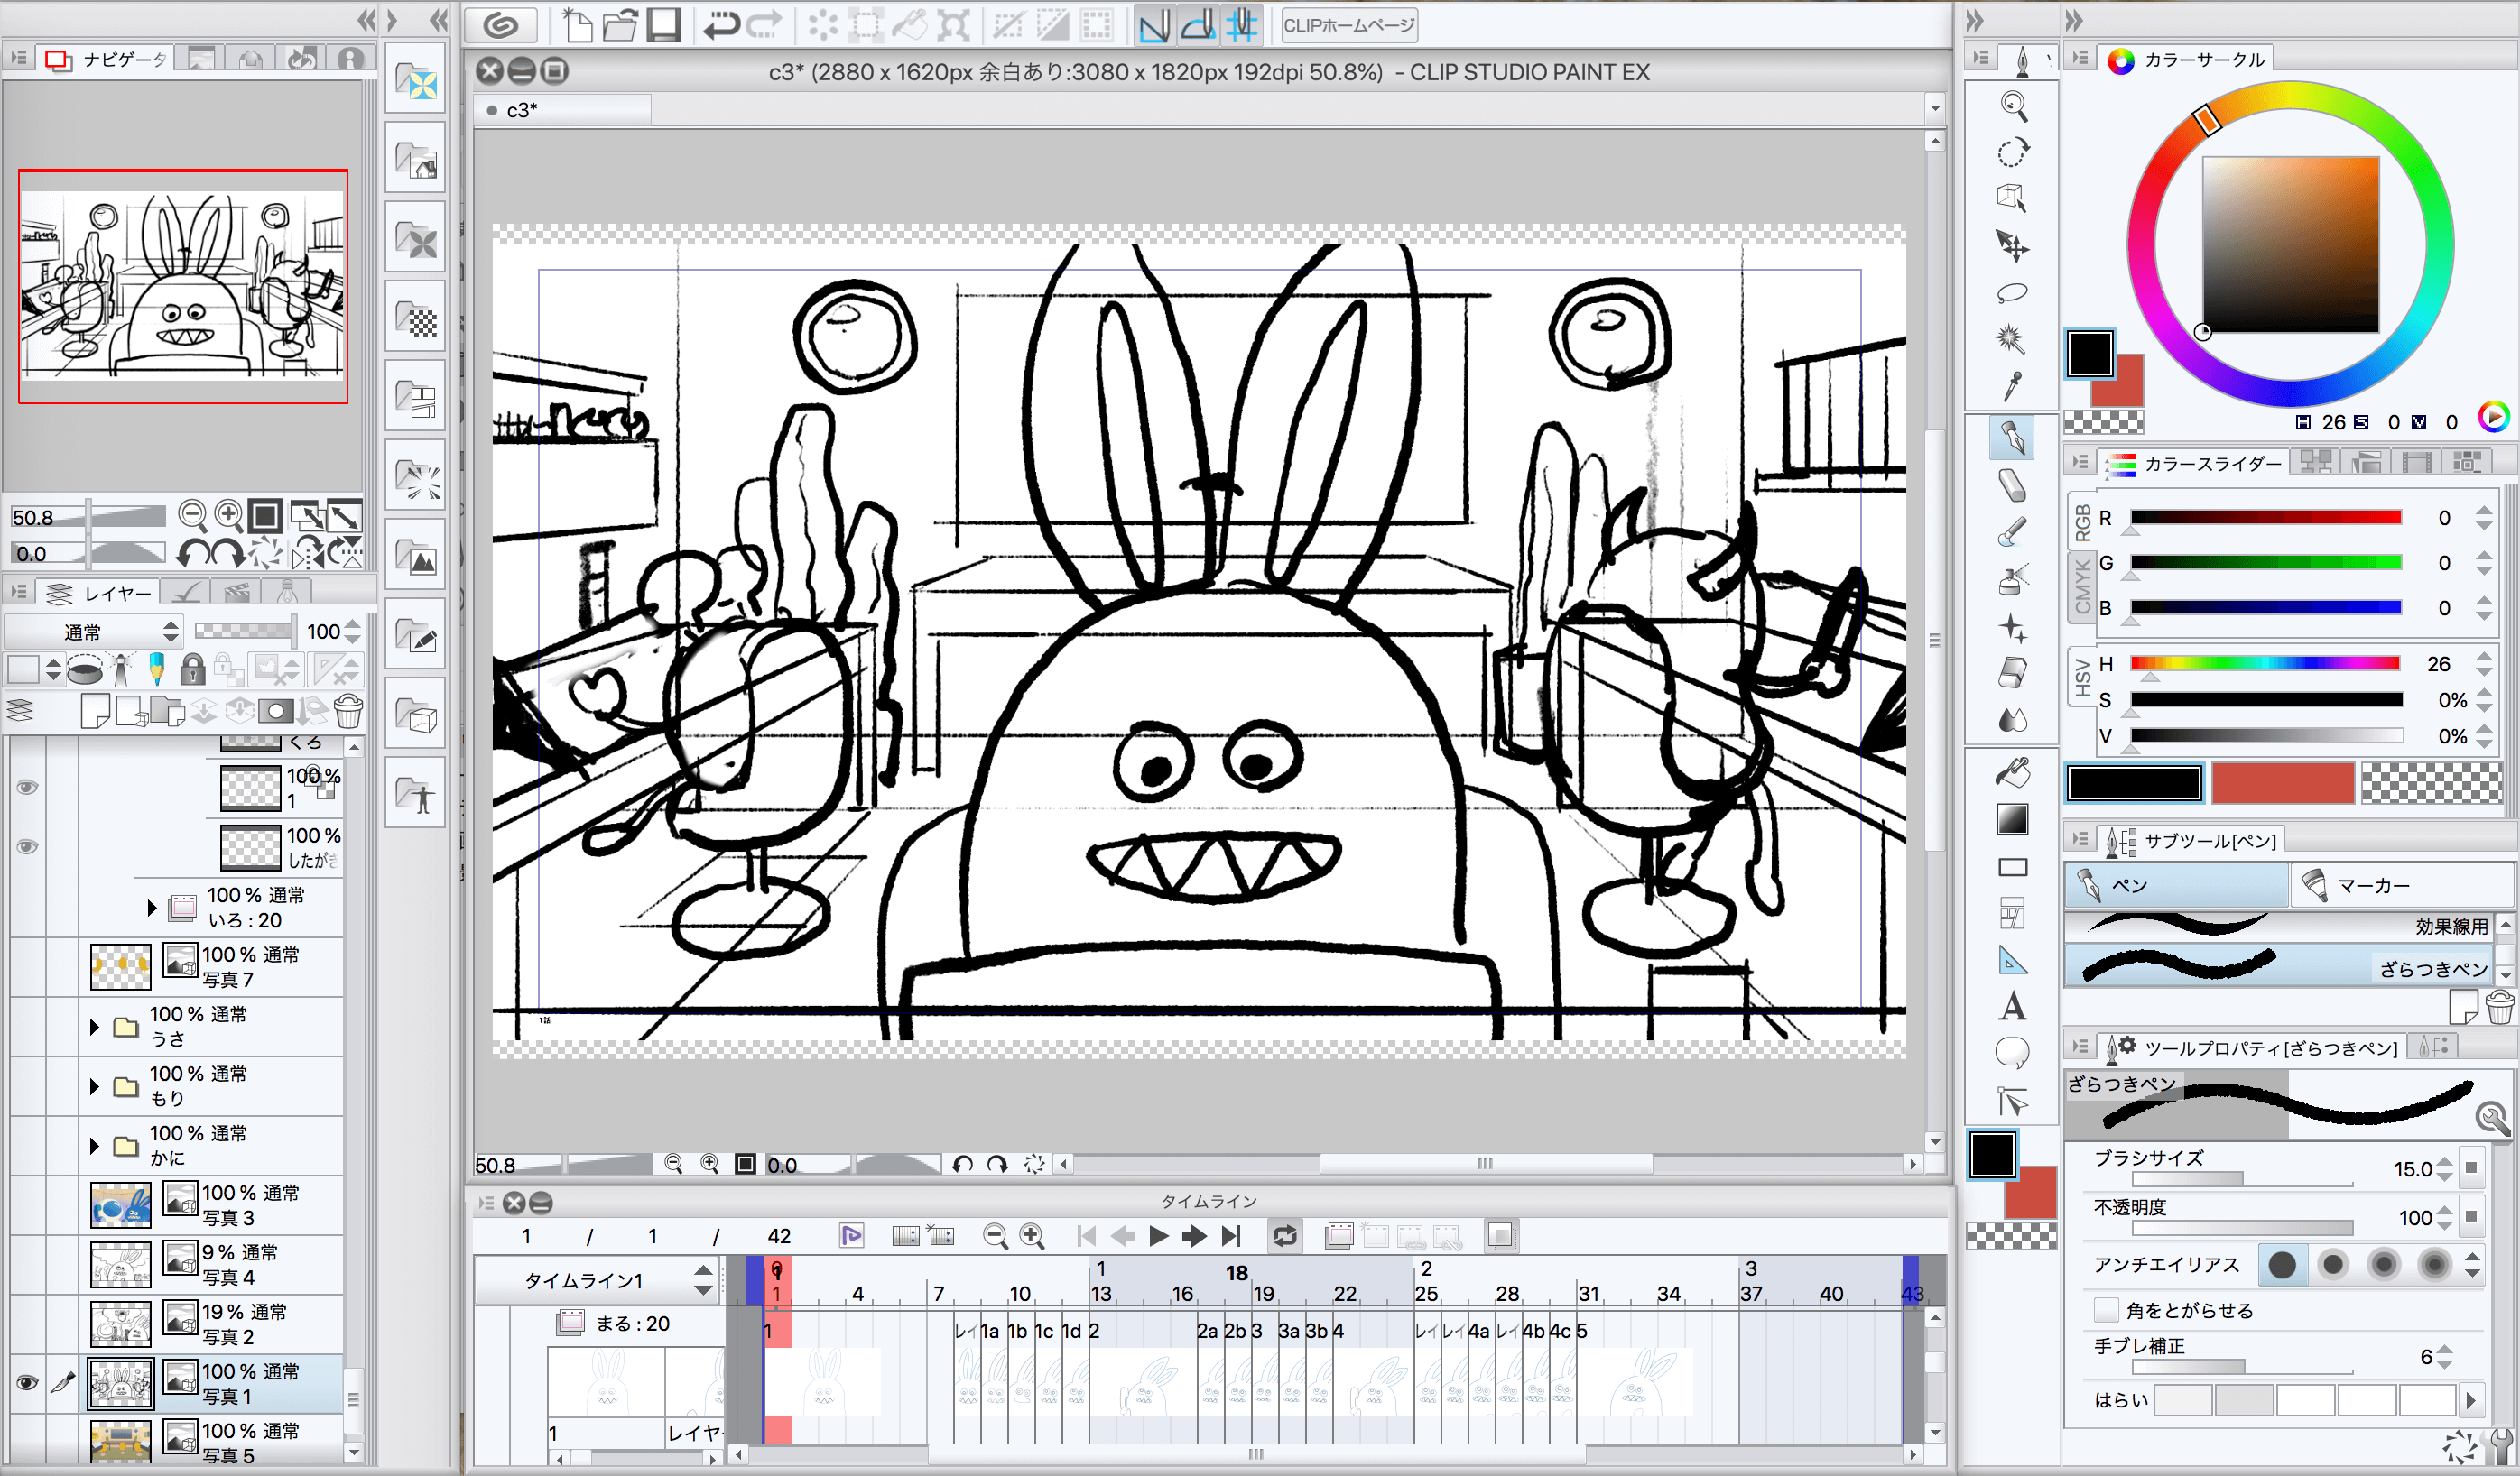2520x1476 pixels.
Task: Enable 角をとがらせる checkbox
Action: click(2106, 1310)
